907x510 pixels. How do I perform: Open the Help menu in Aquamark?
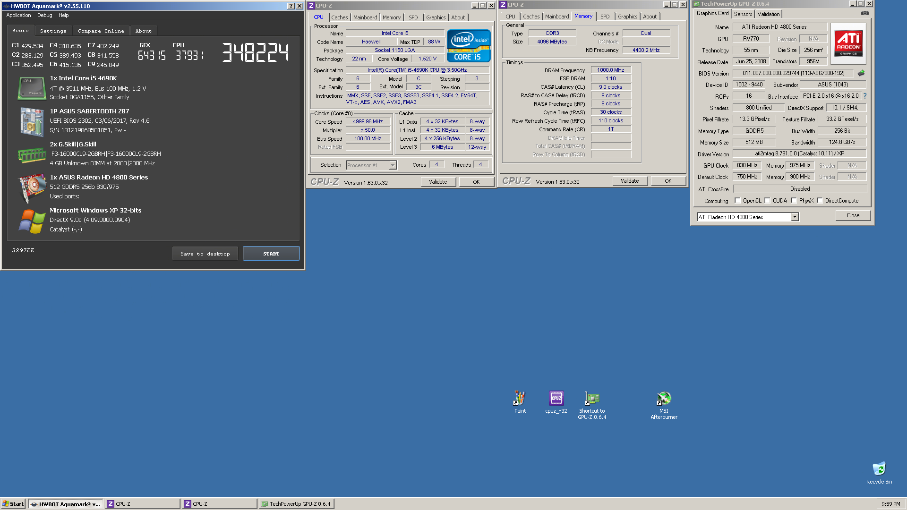tap(64, 15)
